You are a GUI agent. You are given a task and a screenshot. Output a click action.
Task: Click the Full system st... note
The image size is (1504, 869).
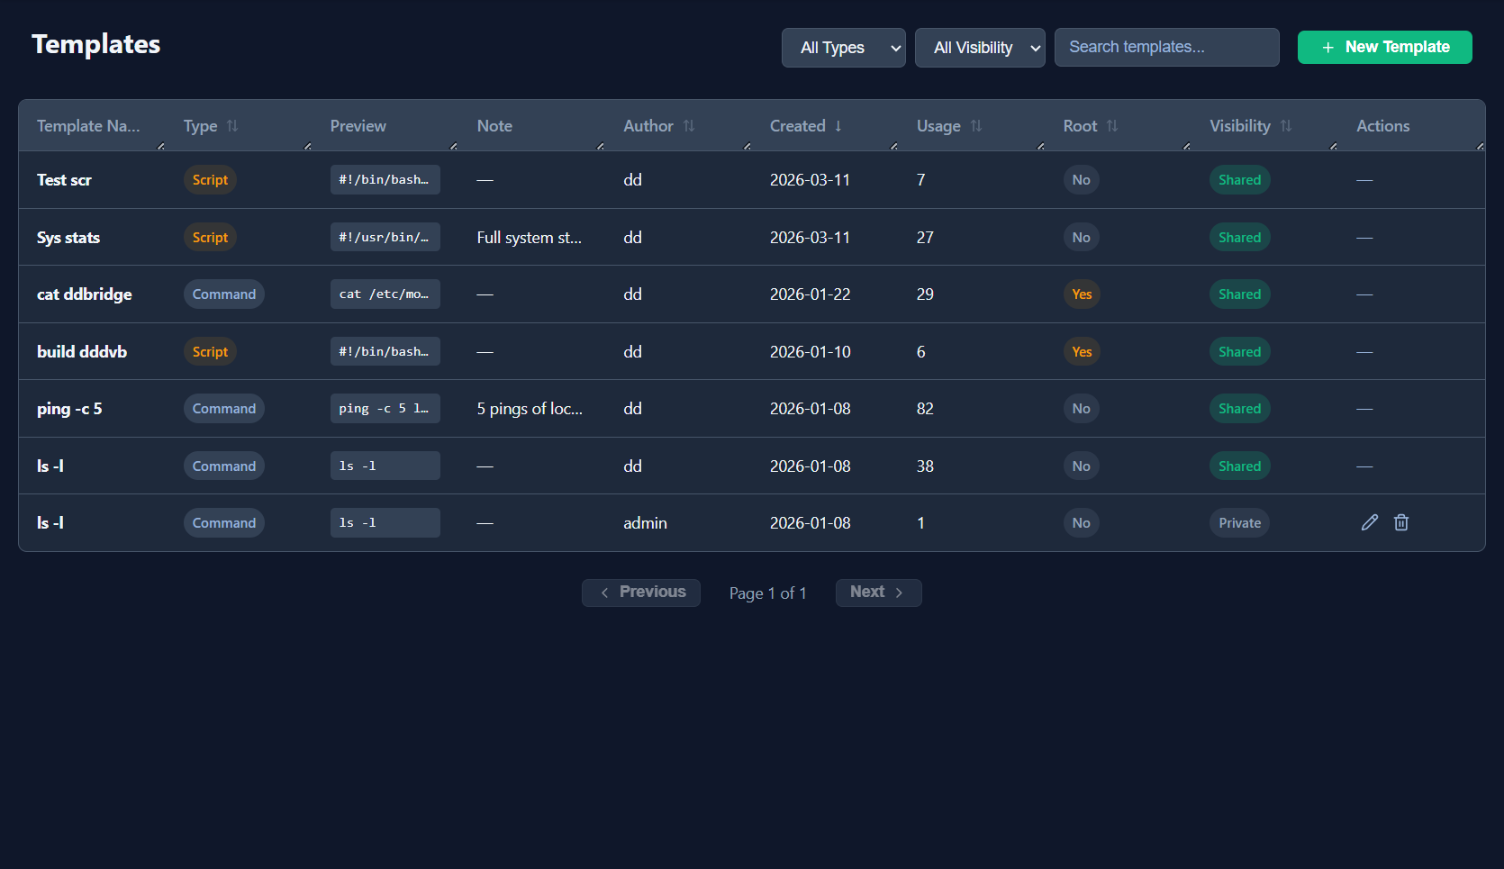coord(530,238)
